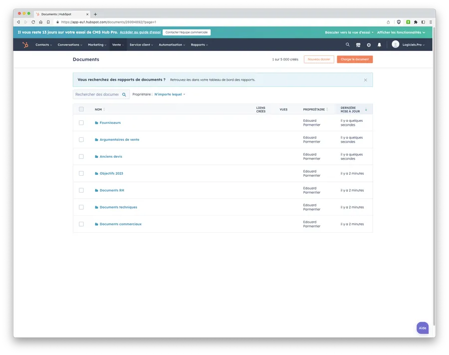Screen dimensions: 449x355
Task: Click the 1 sur 5 000 créés counter
Action: (x=285, y=59)
